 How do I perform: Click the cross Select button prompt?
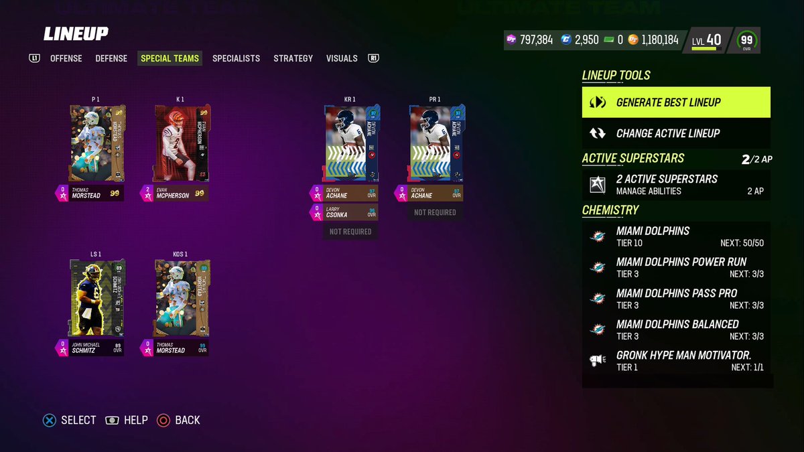click(x=70, y=420)
